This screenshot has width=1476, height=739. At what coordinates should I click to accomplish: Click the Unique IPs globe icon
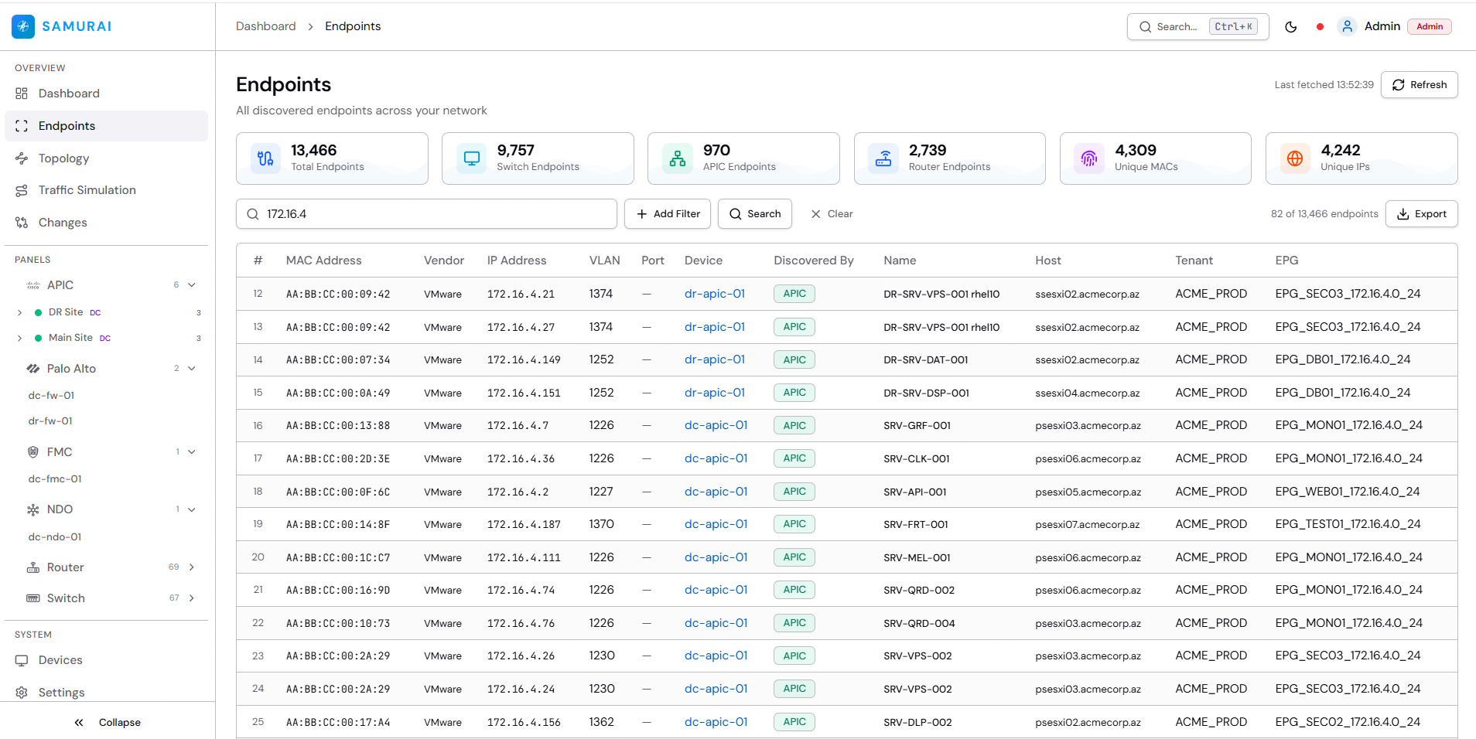coord(1294,158)
